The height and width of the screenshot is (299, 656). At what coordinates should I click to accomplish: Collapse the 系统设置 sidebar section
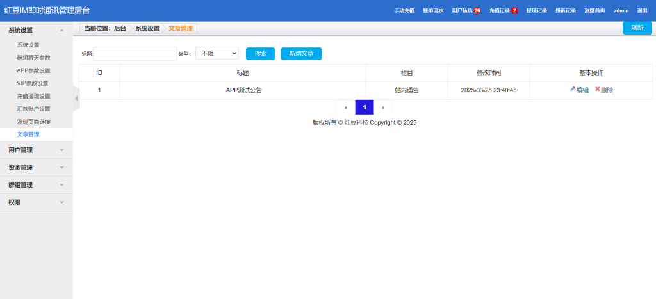pyautogui.click(x=36, y=30)
